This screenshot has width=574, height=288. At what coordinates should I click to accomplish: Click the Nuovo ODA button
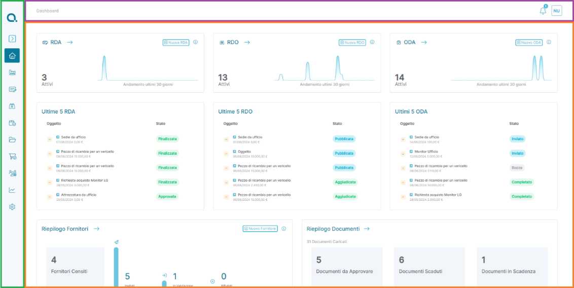tap(529, 43)
